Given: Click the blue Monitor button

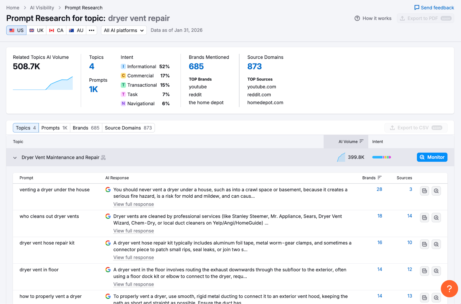Looking at the screenshot, I should [x=432, y=157].
